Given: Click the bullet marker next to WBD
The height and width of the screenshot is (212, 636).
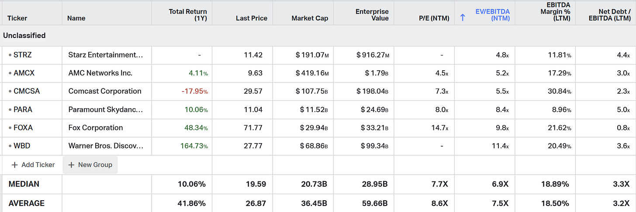Looking at the screenshot, I should (10, 146).
